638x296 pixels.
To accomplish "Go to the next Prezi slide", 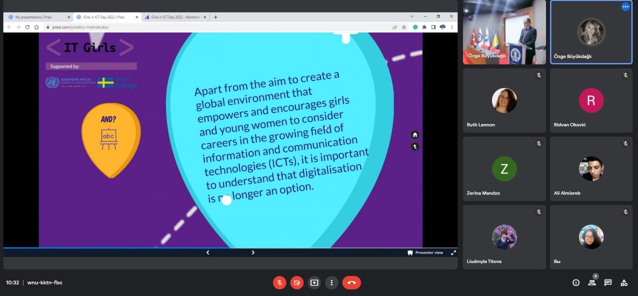I will (253, 252).
